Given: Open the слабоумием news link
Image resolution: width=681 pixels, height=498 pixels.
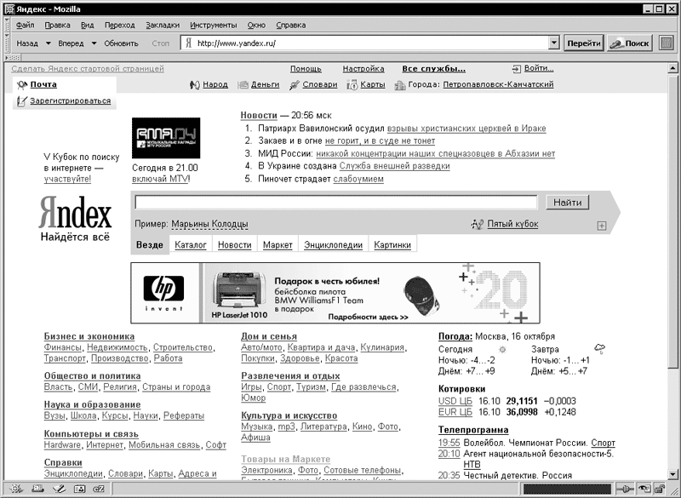Looking at the screenshot, I should coord(358,179).
